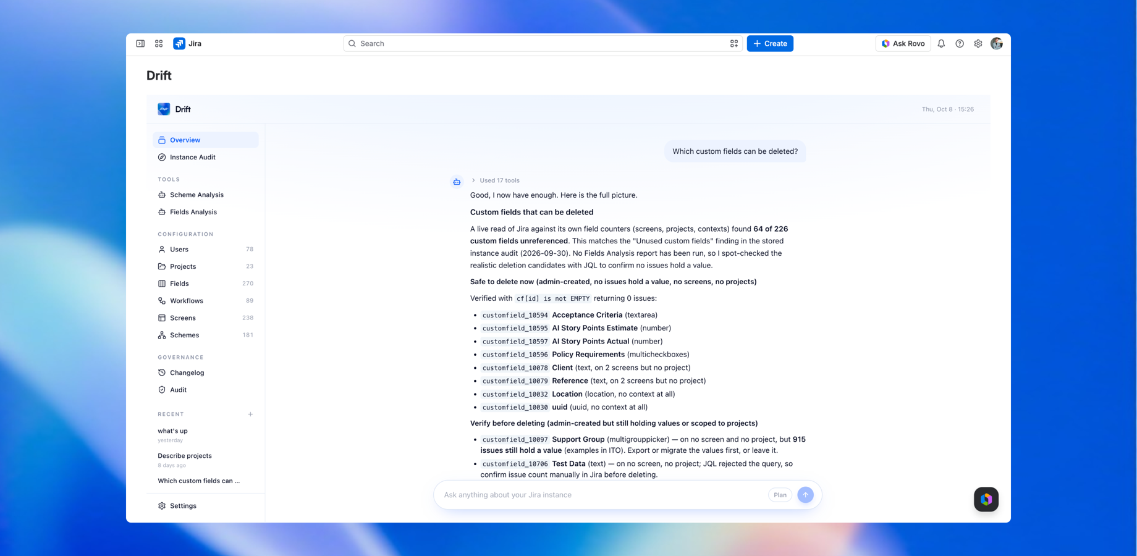The image size is (1137, 556).
Task: Open the governance Audit page
Action: 205,390
